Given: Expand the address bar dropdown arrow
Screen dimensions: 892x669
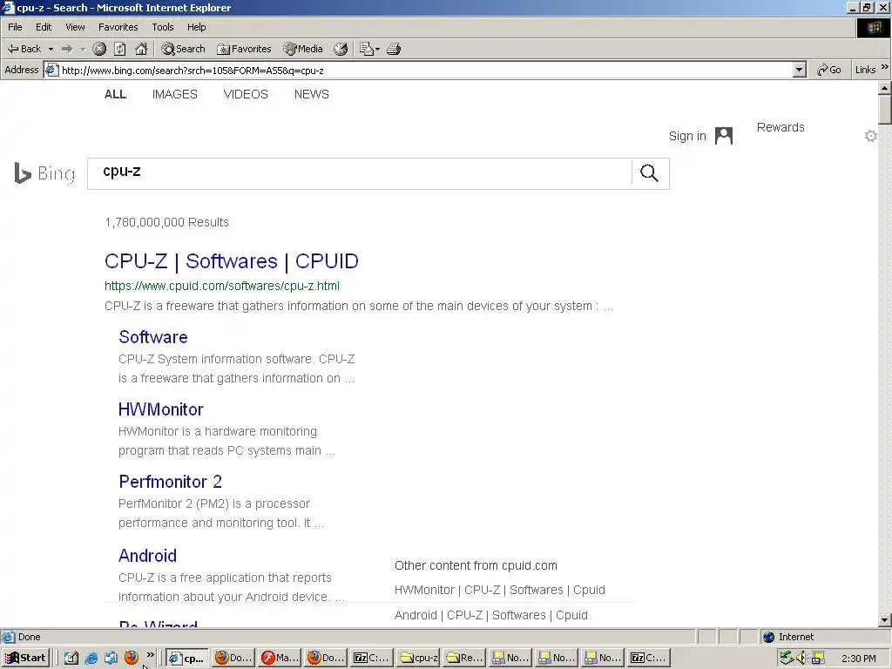Looking at the screenshot, I should (x=800, y=70).
